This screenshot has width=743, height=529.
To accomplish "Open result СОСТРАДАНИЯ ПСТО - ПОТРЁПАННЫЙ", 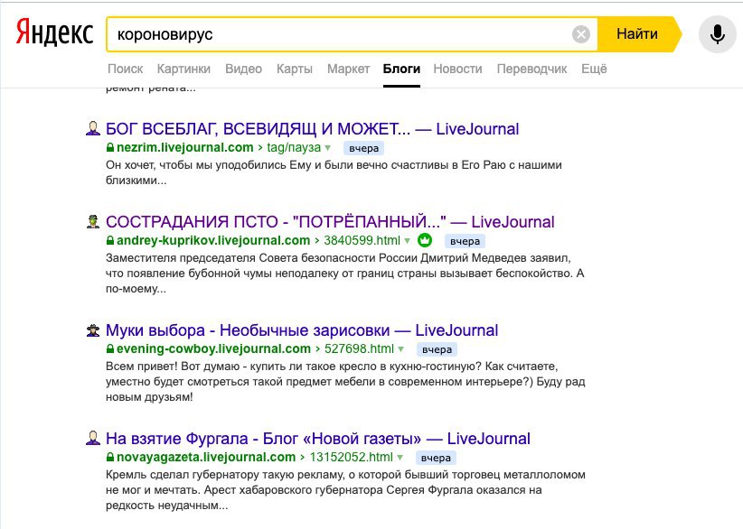I will coord(330,221).
